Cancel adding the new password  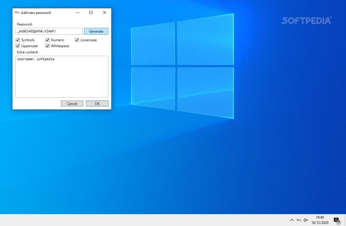click(x=72, y=104)
